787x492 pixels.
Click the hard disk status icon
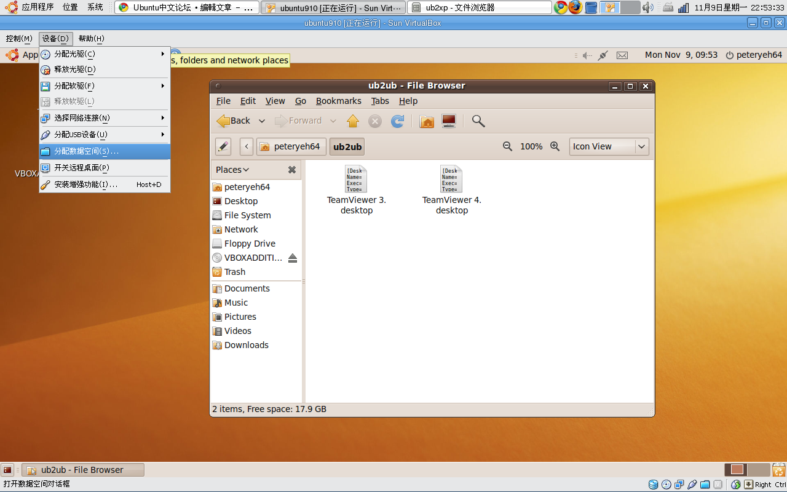tap(654, 485)
